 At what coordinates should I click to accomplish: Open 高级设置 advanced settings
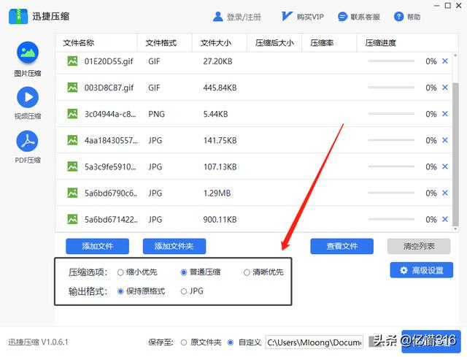click(x=421, y=271)
